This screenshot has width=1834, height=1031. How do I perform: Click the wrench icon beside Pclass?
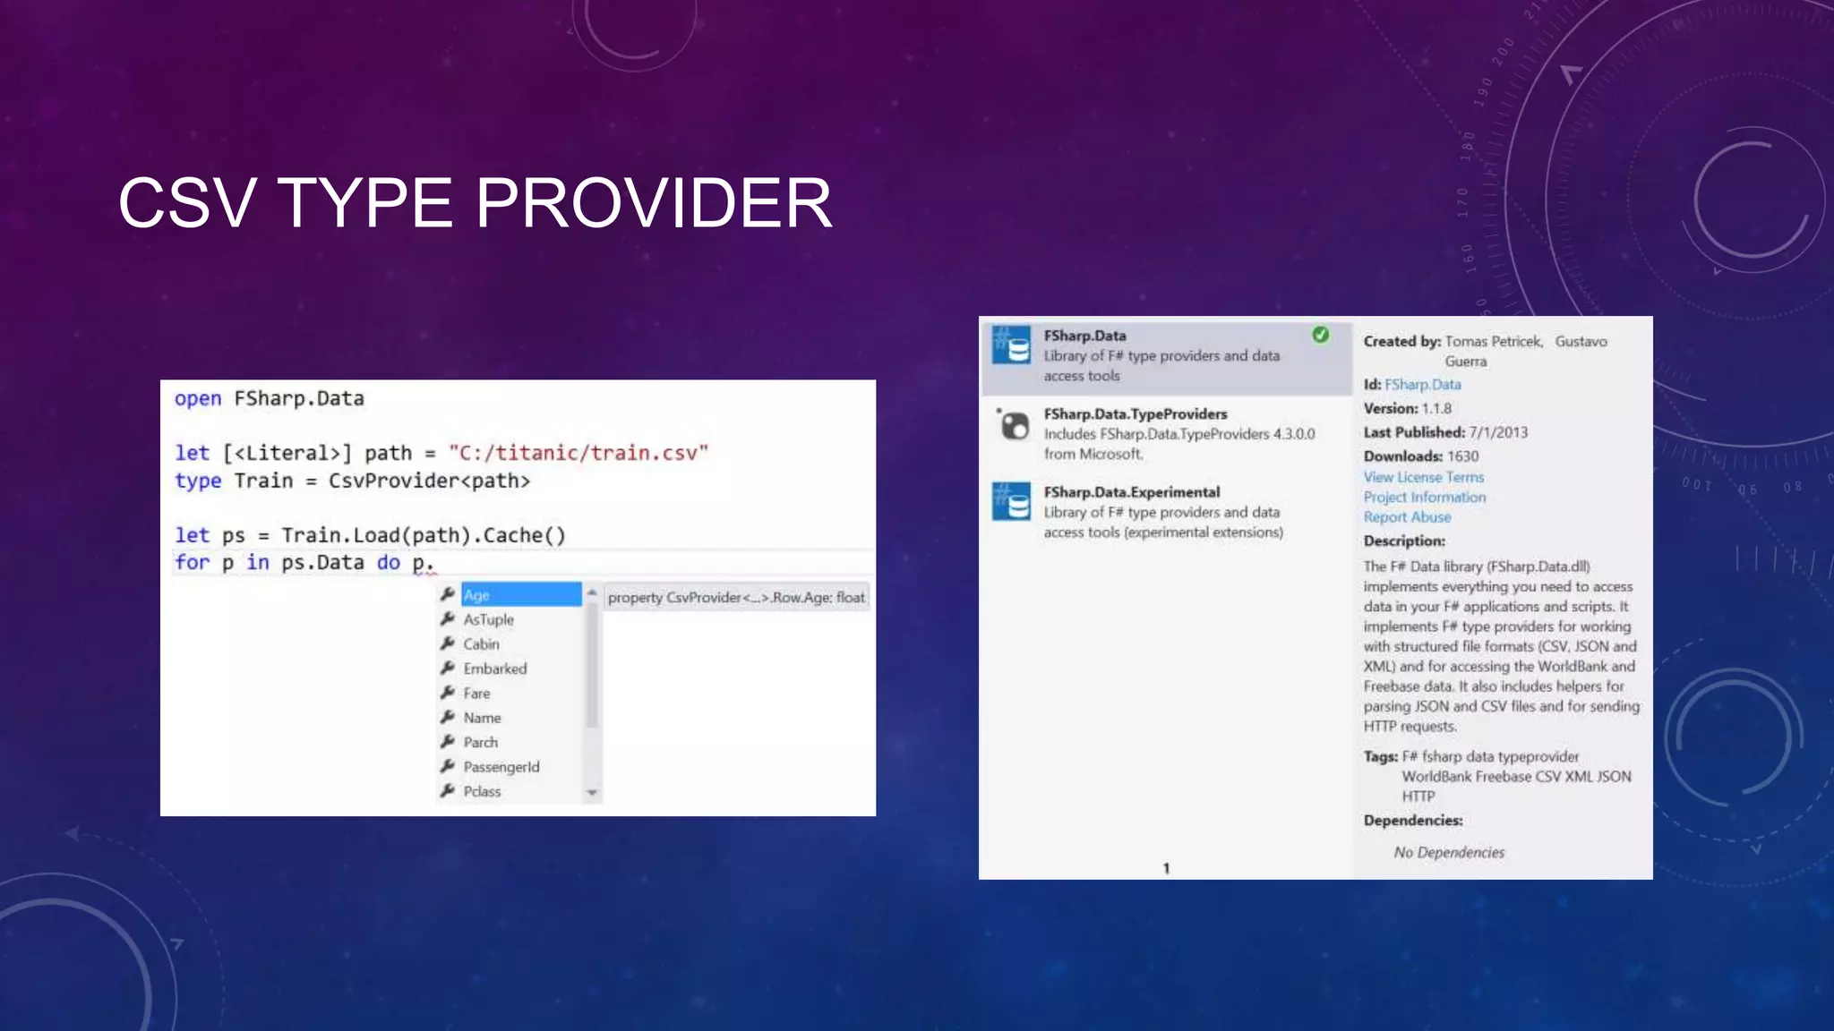pos(448,791)
